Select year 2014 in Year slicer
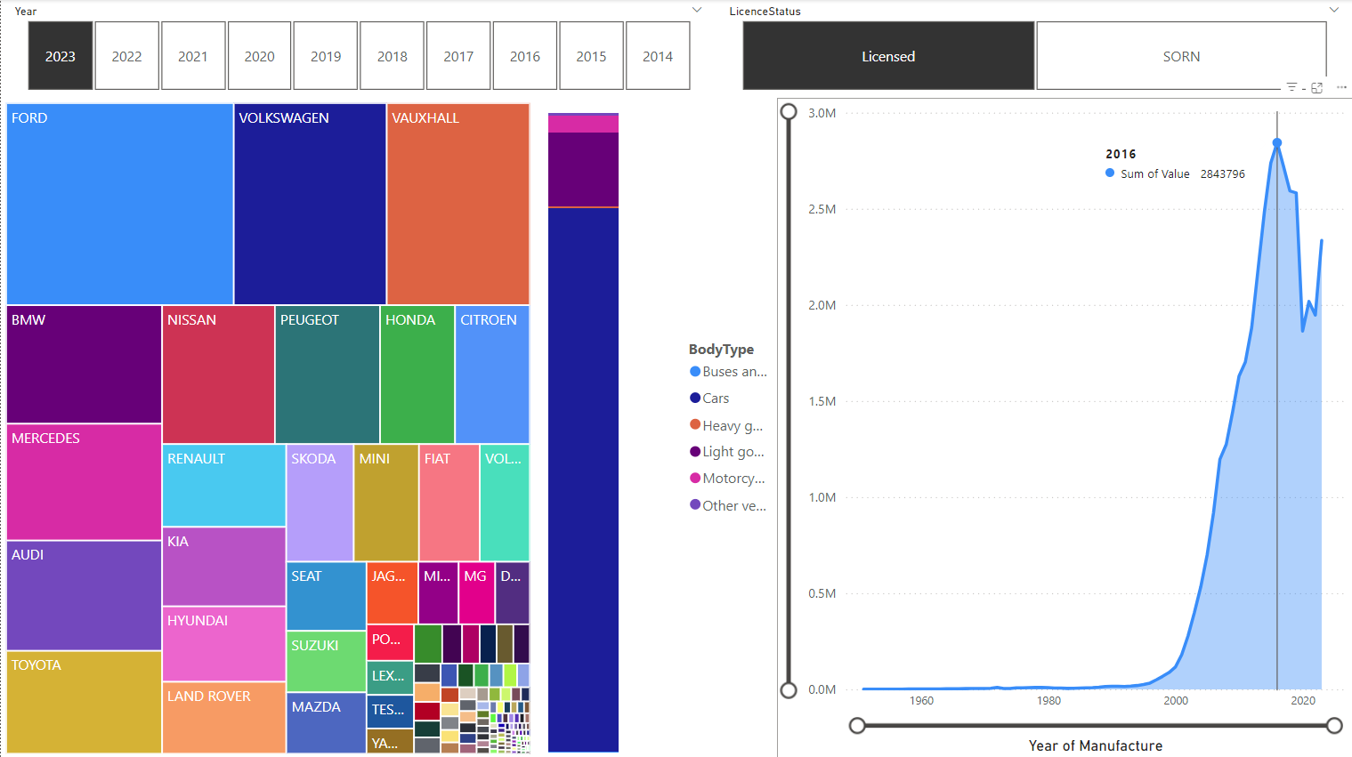 658,56
